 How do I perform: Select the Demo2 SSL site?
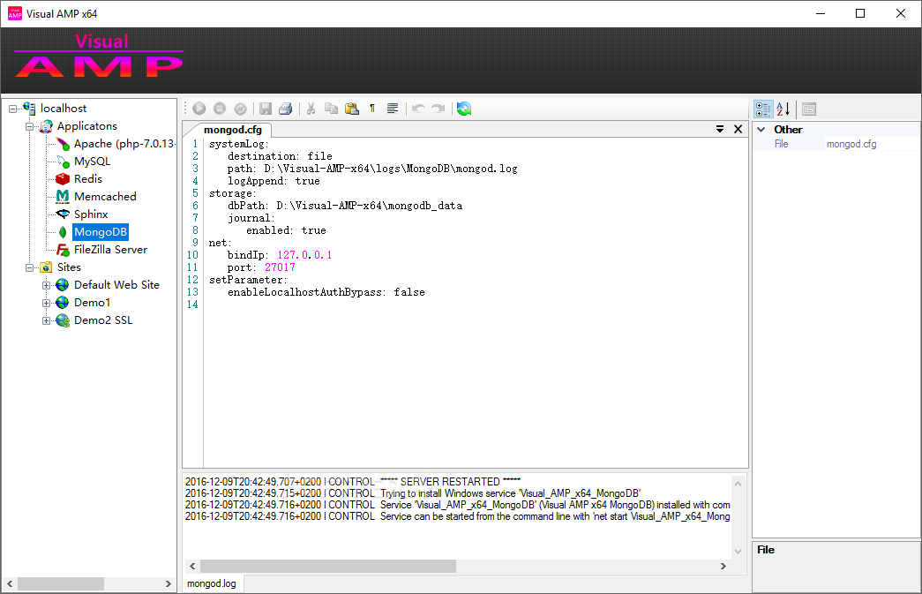[x=103, y=320]
